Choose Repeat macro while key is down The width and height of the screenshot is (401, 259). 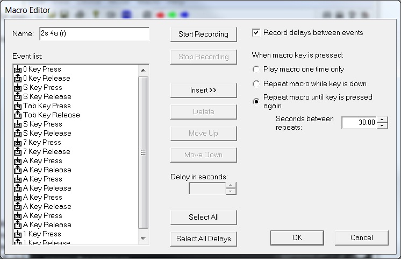pos(256,84)
